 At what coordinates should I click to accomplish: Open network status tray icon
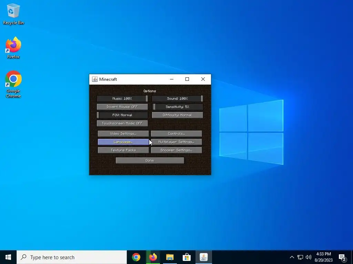point(300,257)
